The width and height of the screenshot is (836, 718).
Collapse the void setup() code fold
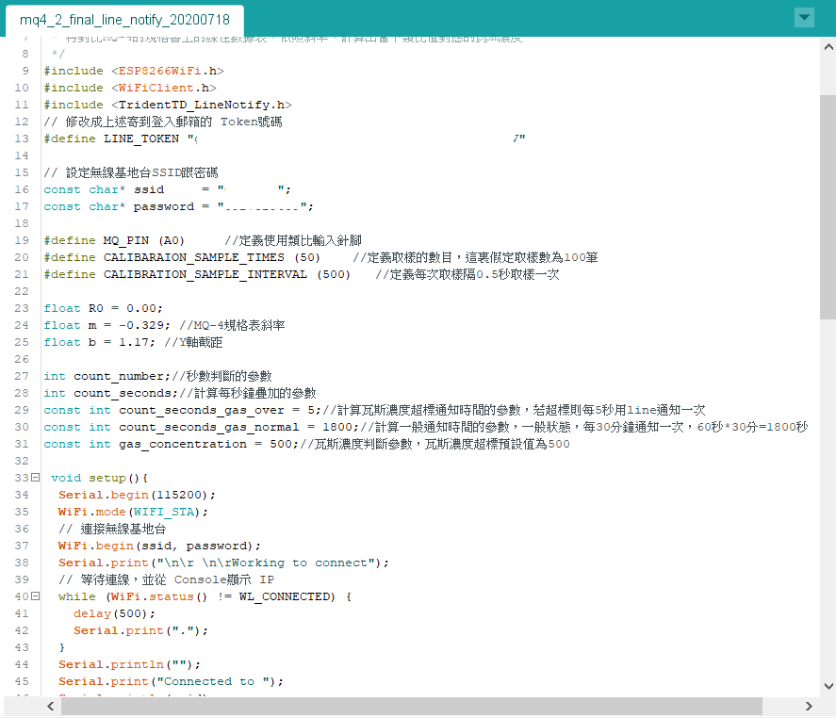(35, 477)
